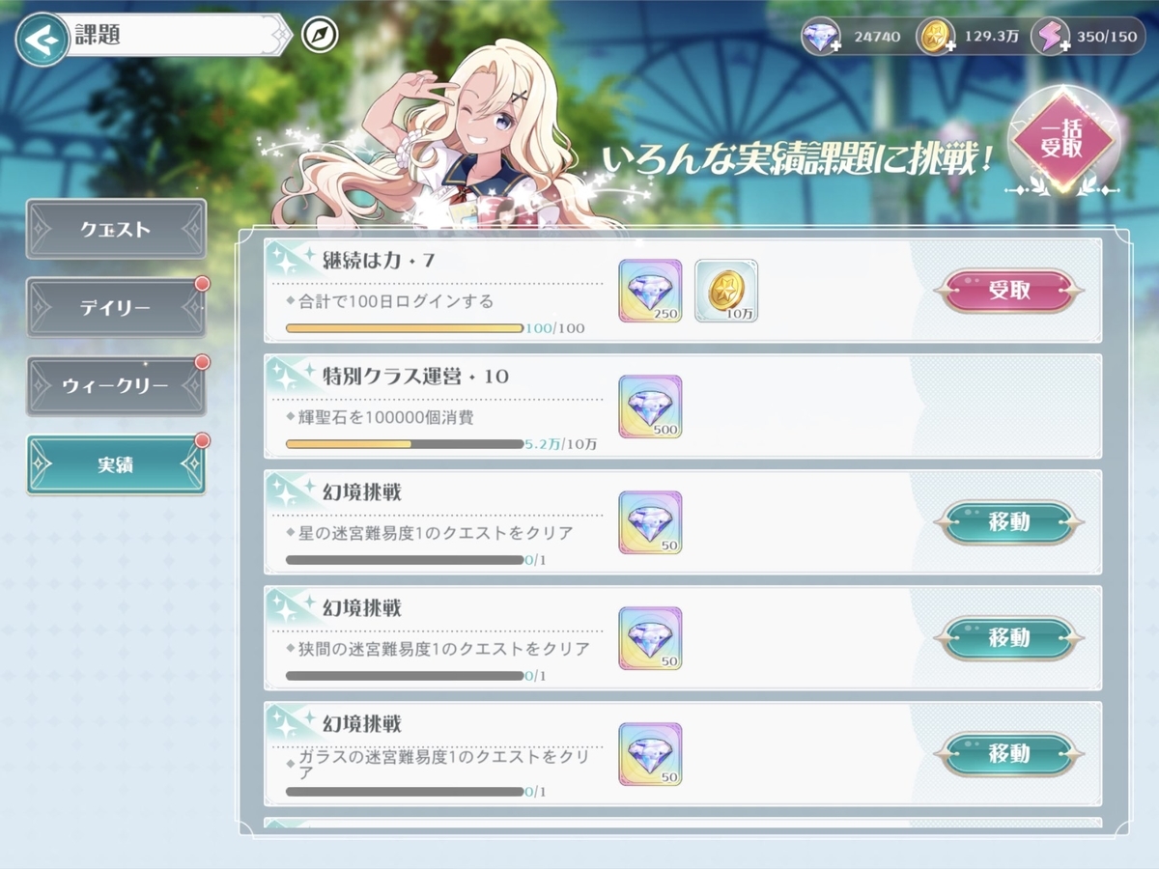Claim all rewards with 一括受取
1159x869 pixels.
pyautogui.click(x=1061, y=140)
